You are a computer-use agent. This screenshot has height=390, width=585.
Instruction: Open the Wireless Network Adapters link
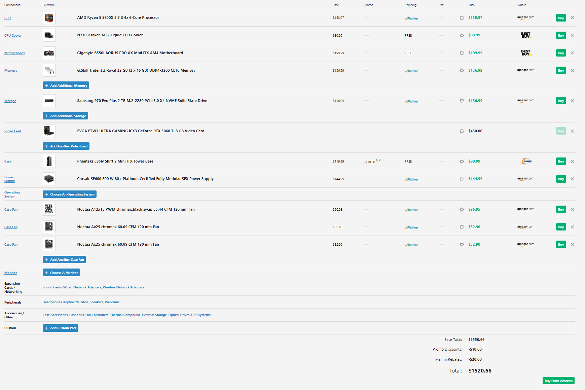click(x=123, y=287)
